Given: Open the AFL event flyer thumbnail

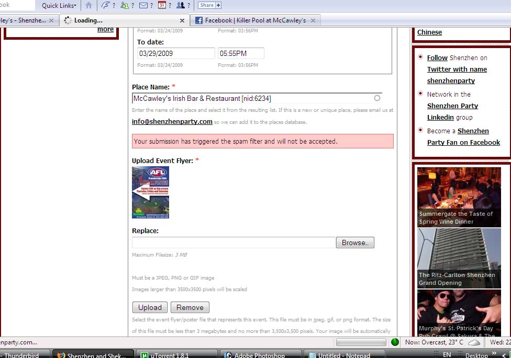Looking at the screenshot, I should click(151, 192).
